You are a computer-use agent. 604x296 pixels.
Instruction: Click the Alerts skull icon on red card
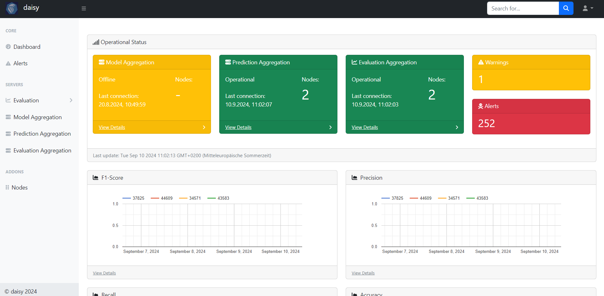[480, 106]
